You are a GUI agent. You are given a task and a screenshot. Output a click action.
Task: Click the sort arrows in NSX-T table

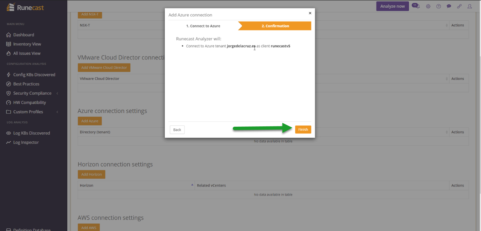pos(447,25)
